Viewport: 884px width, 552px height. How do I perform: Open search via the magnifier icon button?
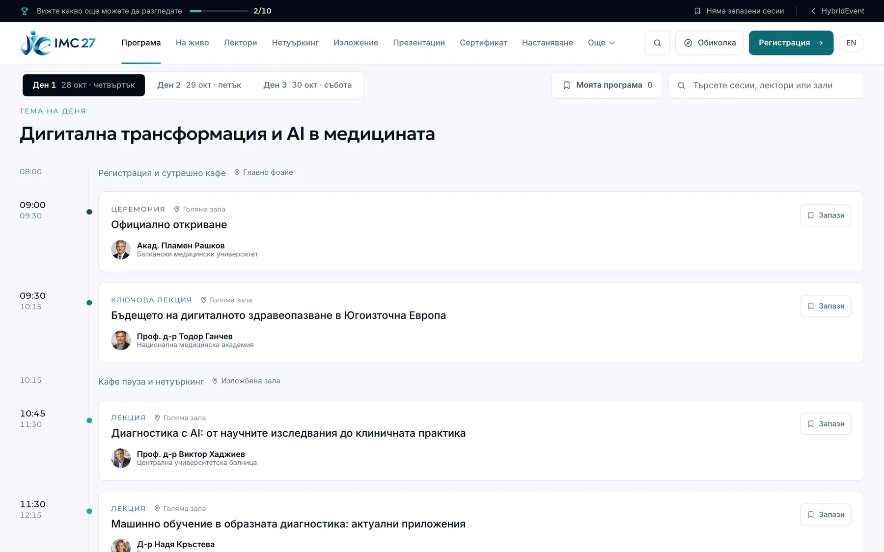click(x=657, y=43)
